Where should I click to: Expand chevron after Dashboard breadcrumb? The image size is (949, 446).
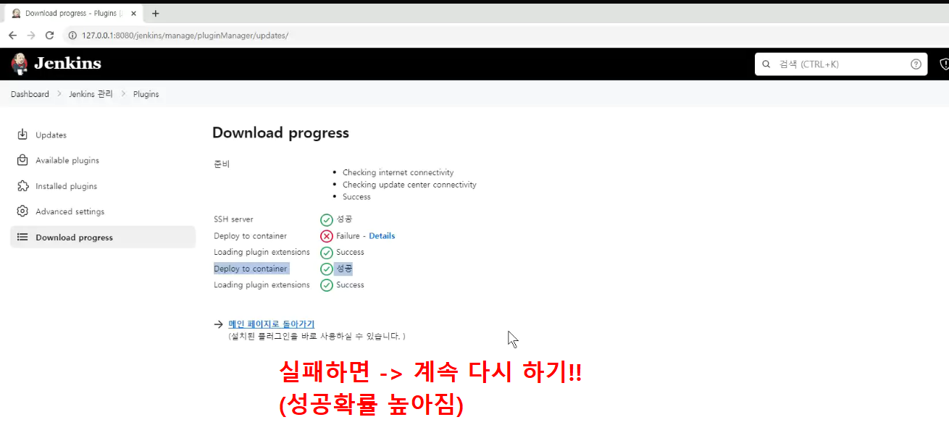click(x=59, y=94)
